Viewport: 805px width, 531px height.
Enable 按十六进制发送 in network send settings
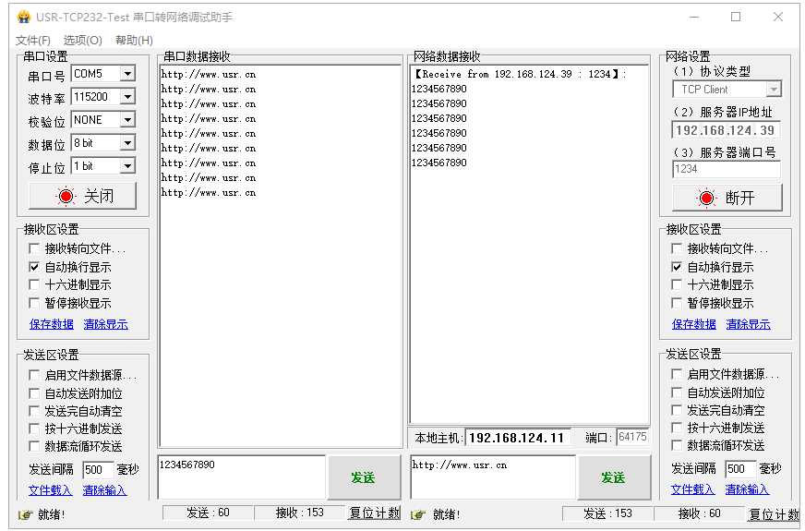pos(677,428)
